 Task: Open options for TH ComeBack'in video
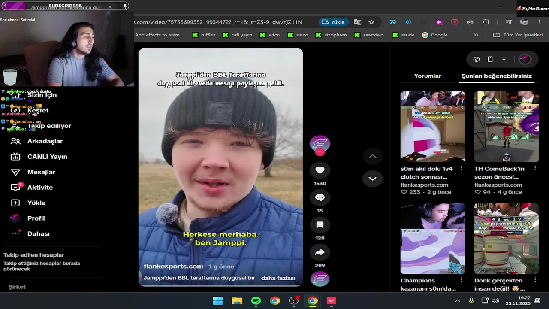pos(535,168)
